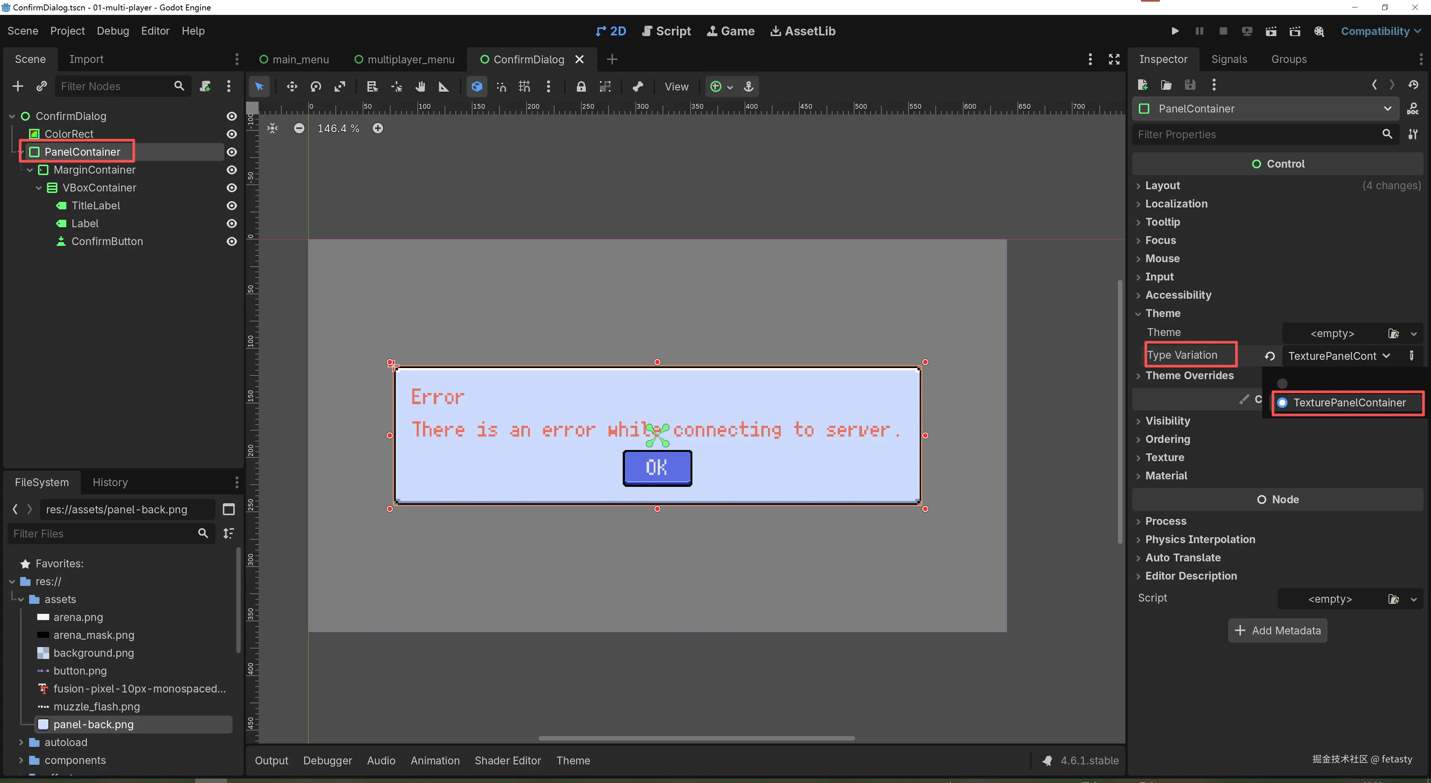Image resolution: width=1431 pixels, height=783 pixels.
Task: Select the Ruler Mode tool
Action: pos(444,86)
